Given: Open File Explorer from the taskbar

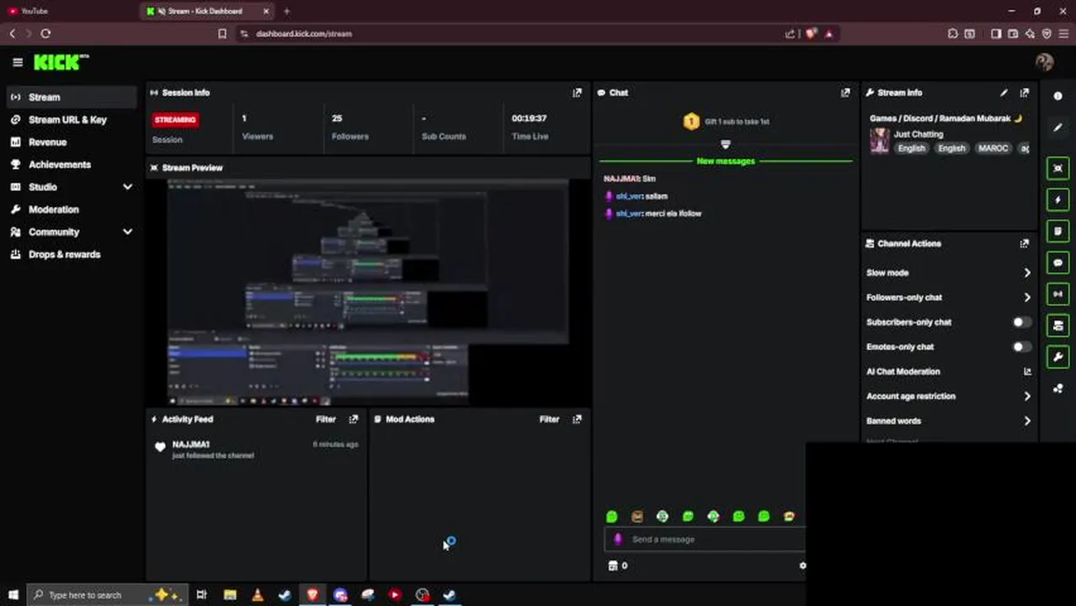Looking at the screenshot, I should point(230,595).
